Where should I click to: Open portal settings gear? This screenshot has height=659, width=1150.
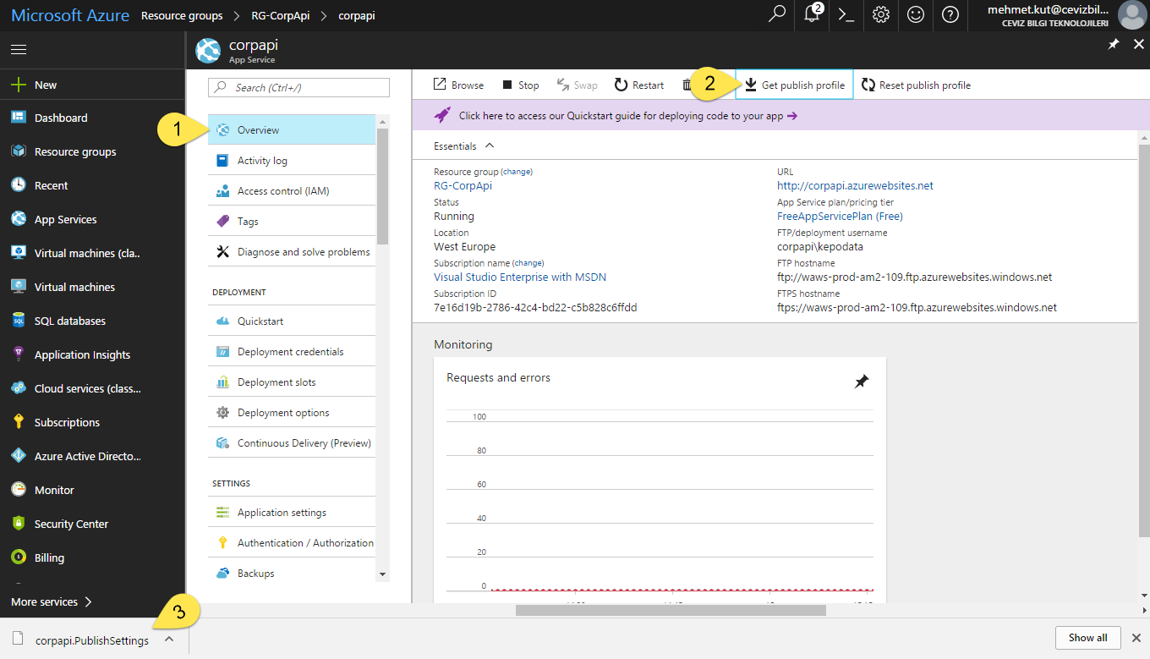881,15
